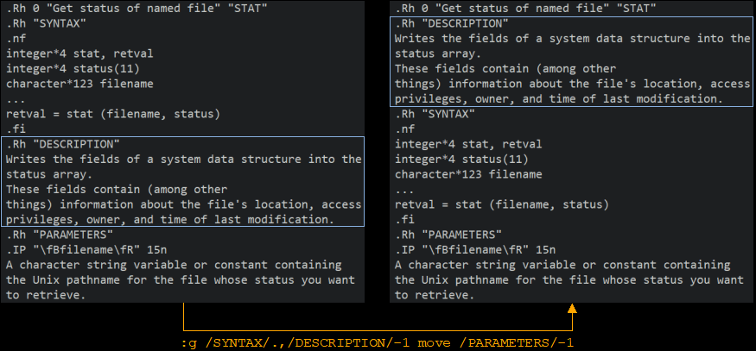Click the .fi line in right pane
Image resolution: width=756 pixels, height=351 pixels.
coord(405,219)
